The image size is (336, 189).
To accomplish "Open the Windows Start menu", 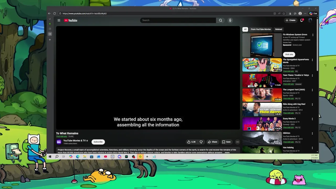I will [x=50, y=157].
